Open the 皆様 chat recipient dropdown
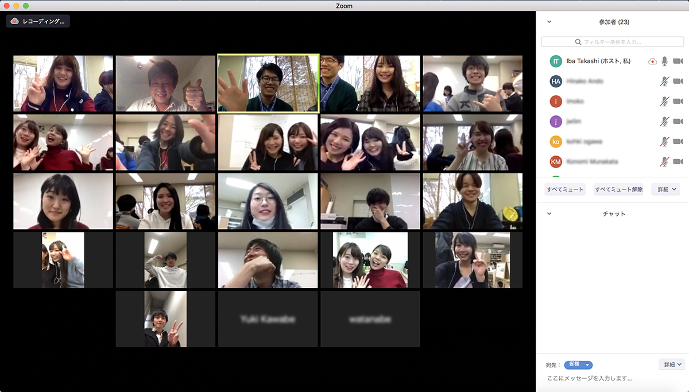 pyautogui.click(x=578, y=364)
